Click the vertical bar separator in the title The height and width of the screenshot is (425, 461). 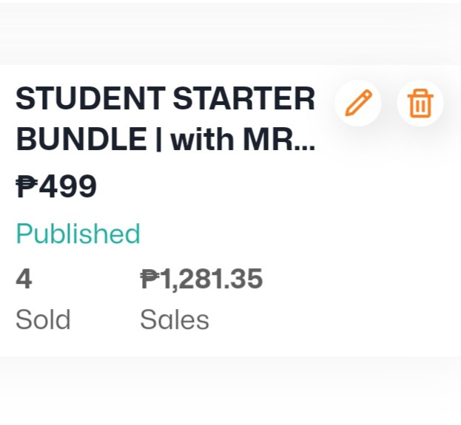159,139
